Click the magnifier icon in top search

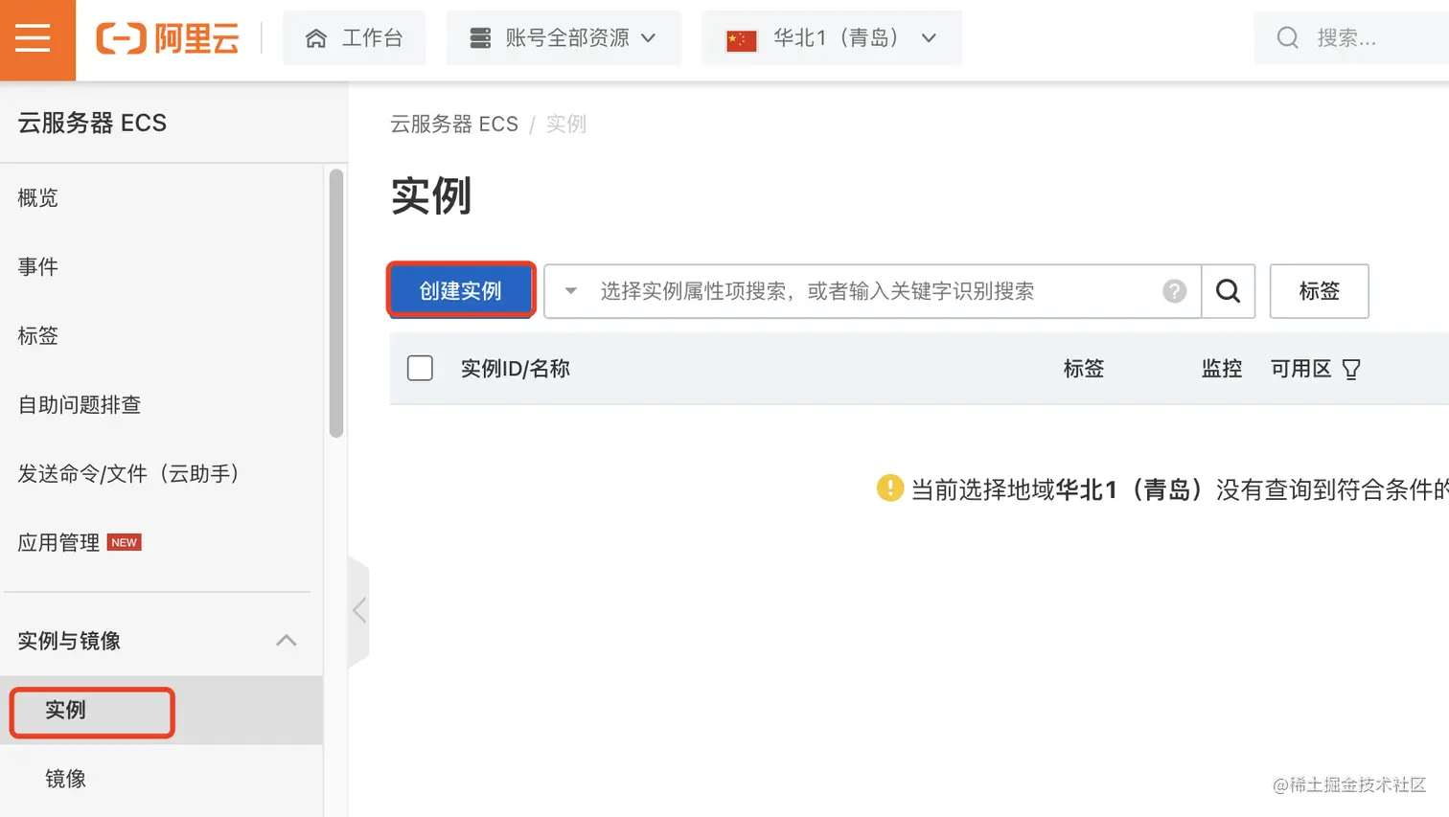pyautogui.click(x=1288, y=38)
